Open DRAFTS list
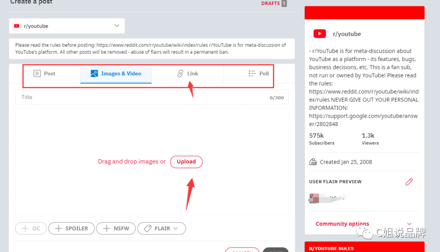This screenshot has height=252, width=440. (271, 3)
